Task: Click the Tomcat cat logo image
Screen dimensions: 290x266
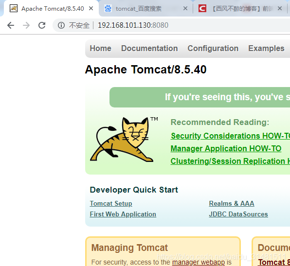Action: click(122, 140)
